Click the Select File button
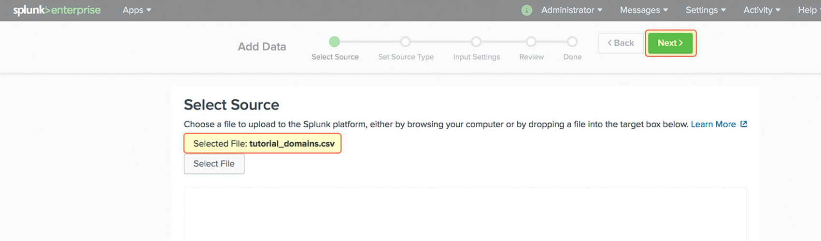Image resolution: width=821 pixels, height=241 pixels. tap(214, 164)
